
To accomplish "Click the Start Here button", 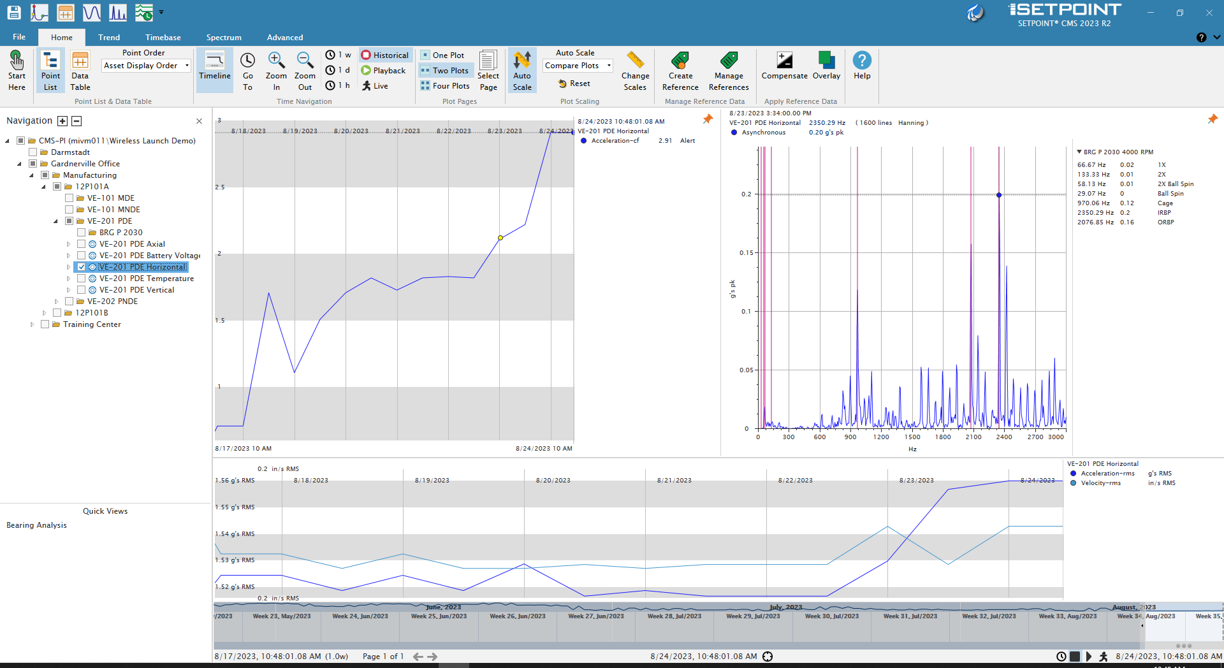I will (17, 71).
